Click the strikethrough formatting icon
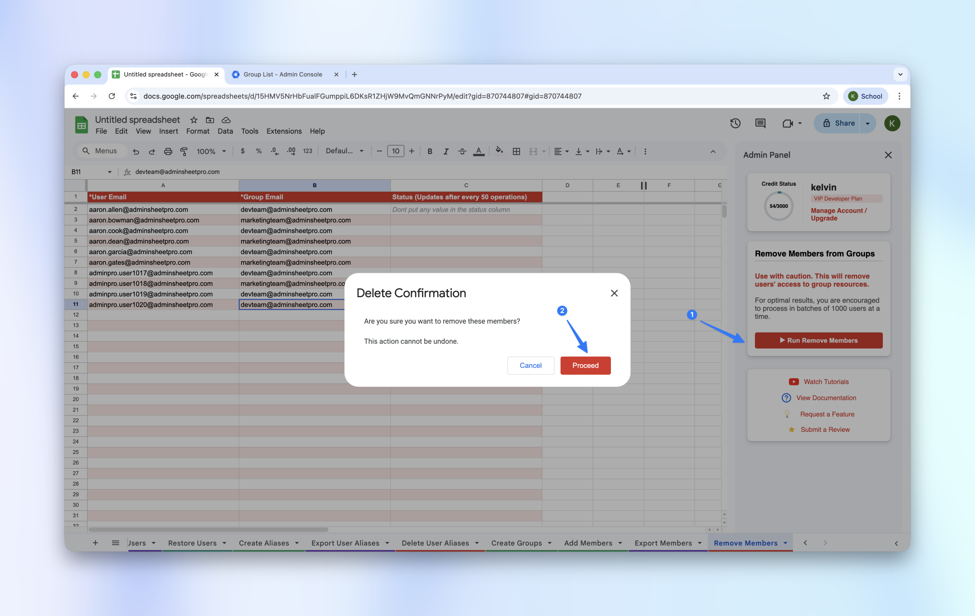 point(462,151)
